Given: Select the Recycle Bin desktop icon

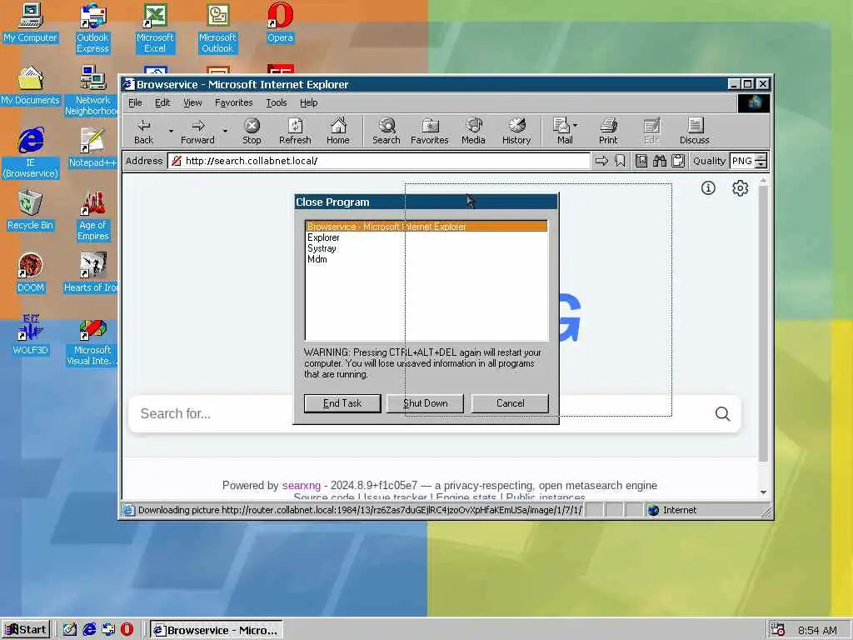Looking at the screenshot, I should click(31, 210).
